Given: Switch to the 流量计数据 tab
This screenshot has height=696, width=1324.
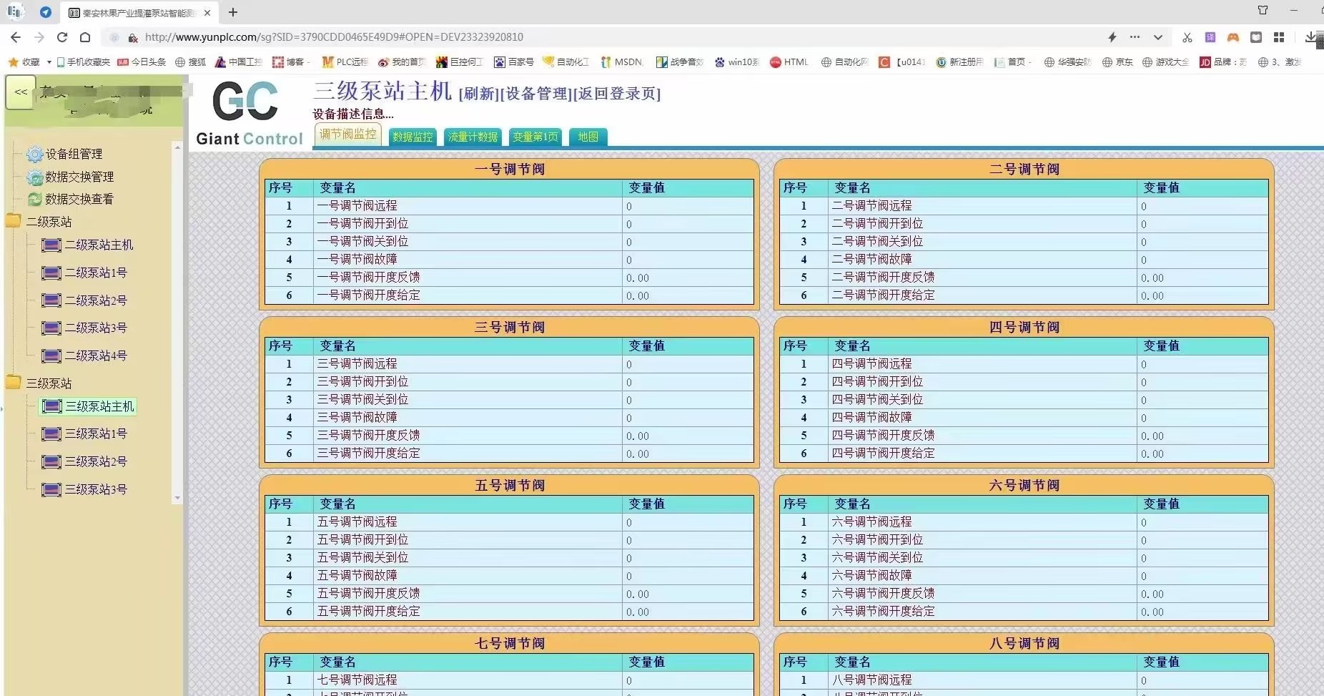Looking at the screenshot, I should [473, 137].
